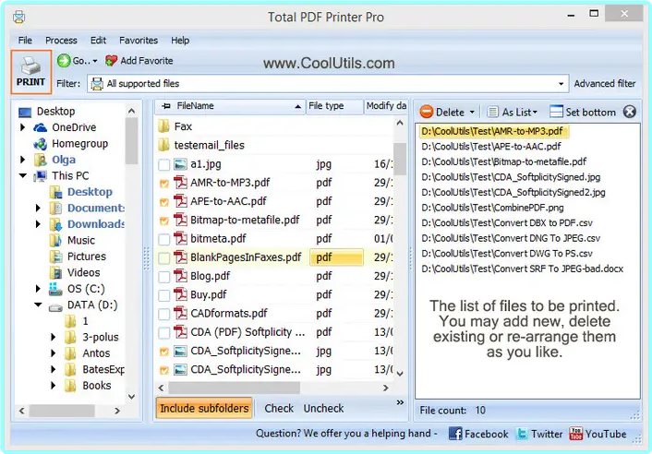Click the application icon in title bar
Screen dimensions: 652x454
18,17
